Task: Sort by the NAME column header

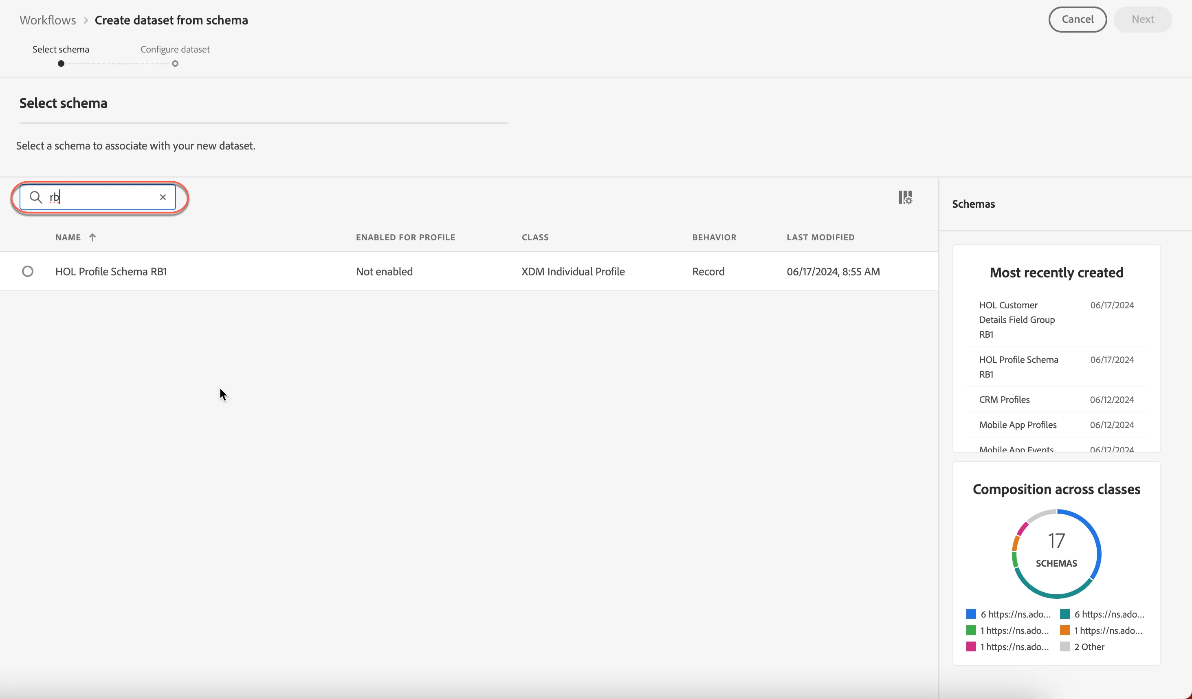Action: (68, 237)
